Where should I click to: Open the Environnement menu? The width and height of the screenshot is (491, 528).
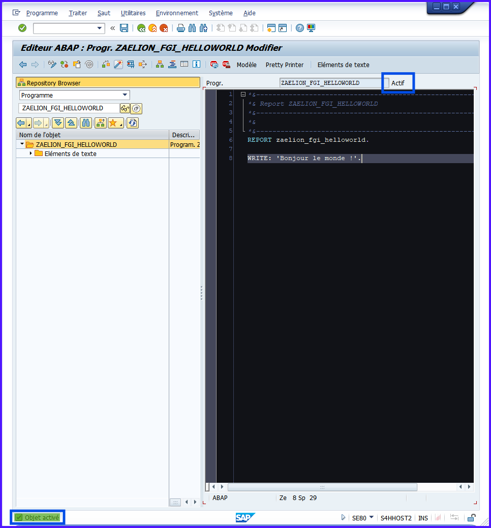pyautogui.click(x=177, y=13)
